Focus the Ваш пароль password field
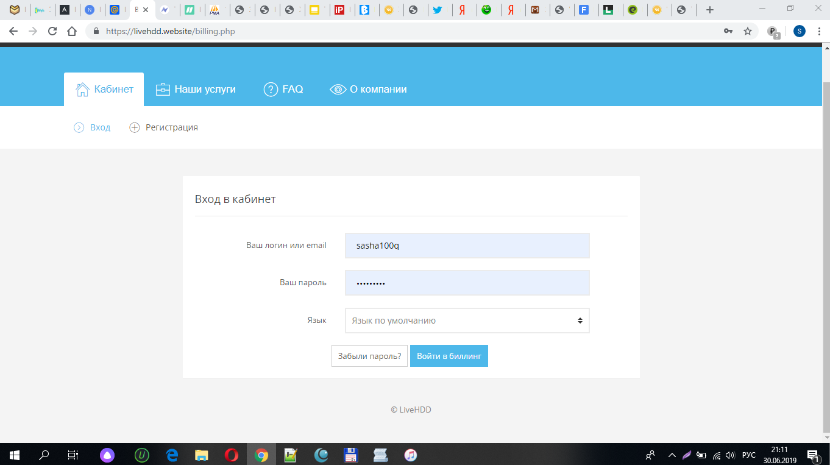 click(467, 283)
